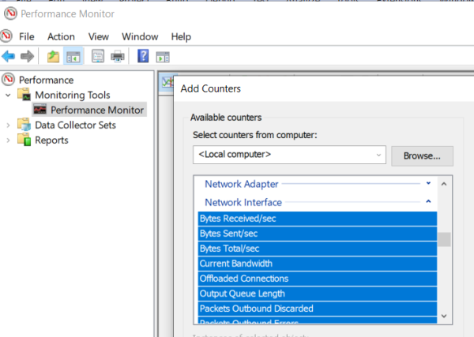Select the Bytes Sent/sec counter
Viewport: 474px width, 337px height.
[x=318, y=234]
